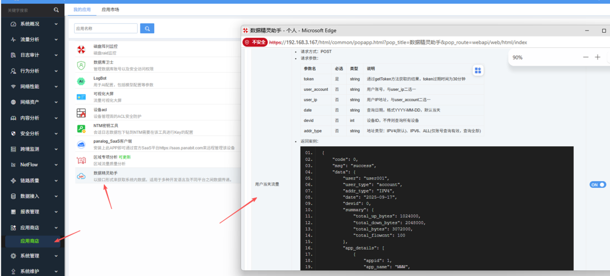
Task: Click the 网络资产 globe icon
Action: (x=13, y=102)
